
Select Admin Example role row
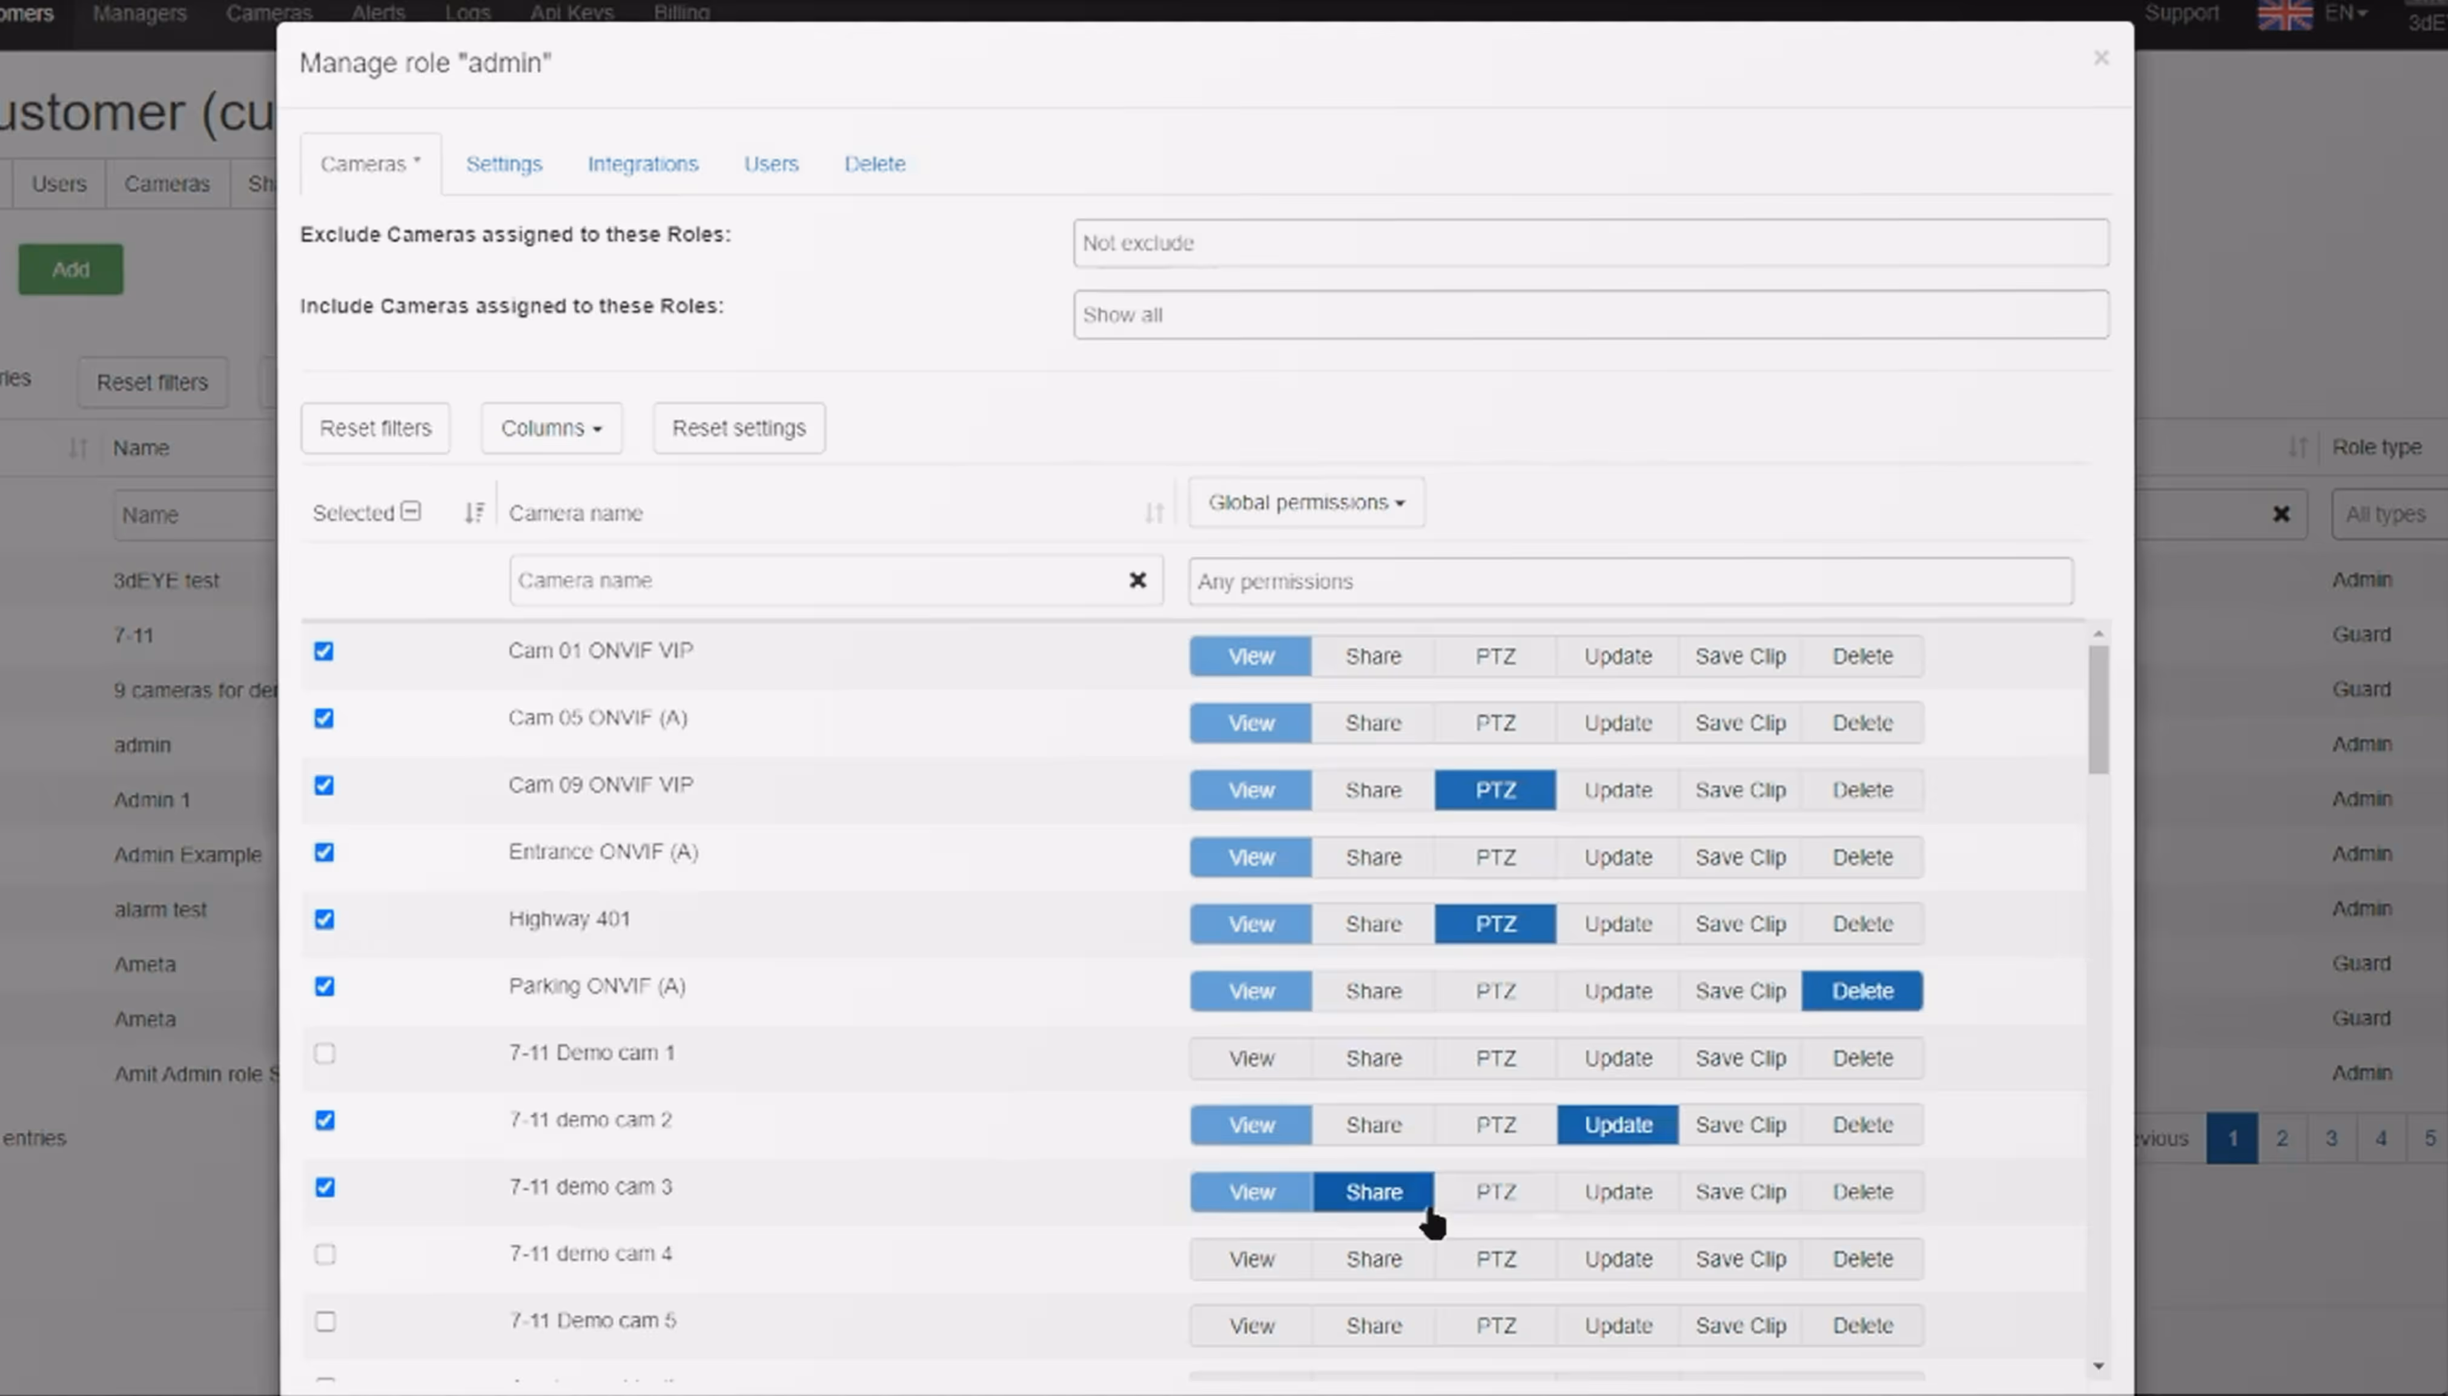click(x=188, y=855)
